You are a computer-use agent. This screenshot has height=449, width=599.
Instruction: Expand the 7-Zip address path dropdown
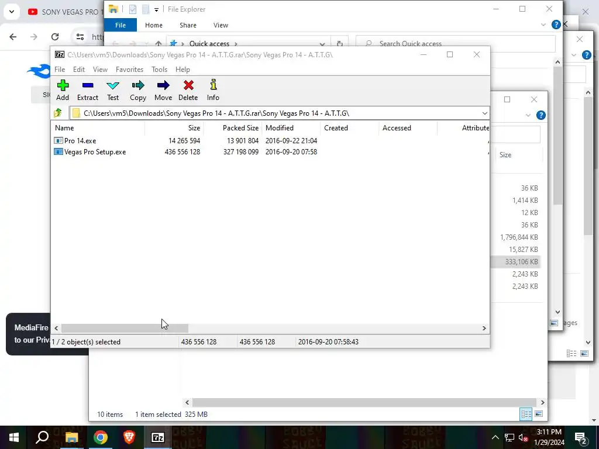[x=484, y=113]
